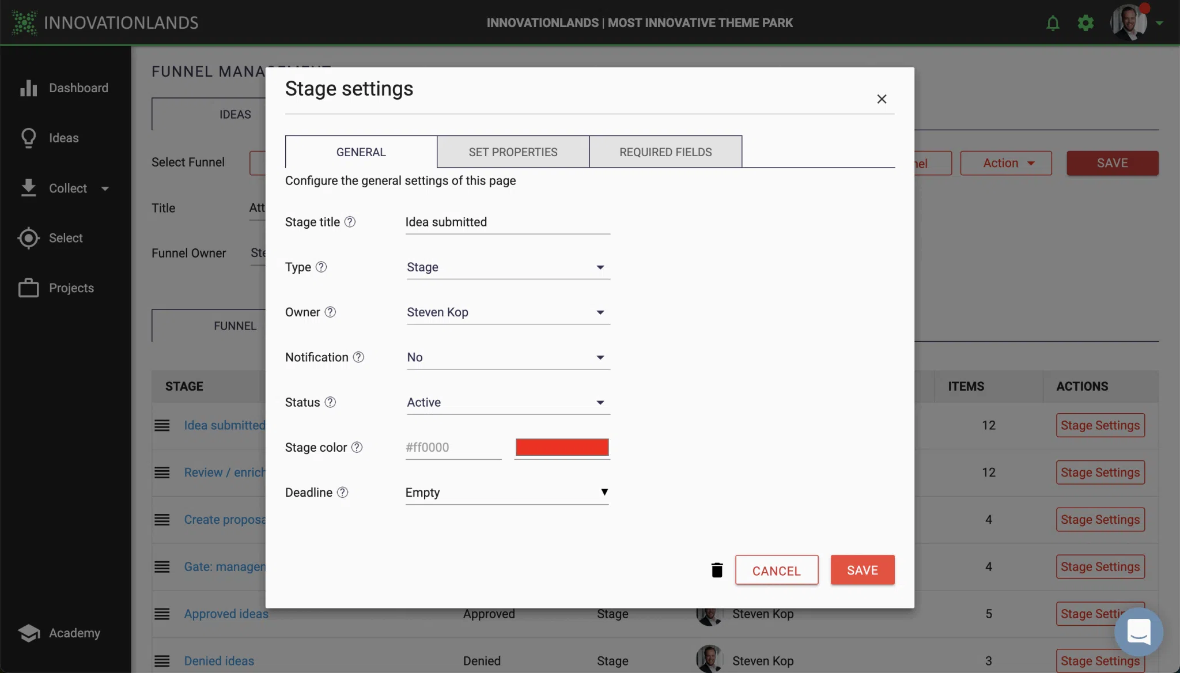Delete the stage with the trash icon
1180x673 pixels.
click(717, 570)
